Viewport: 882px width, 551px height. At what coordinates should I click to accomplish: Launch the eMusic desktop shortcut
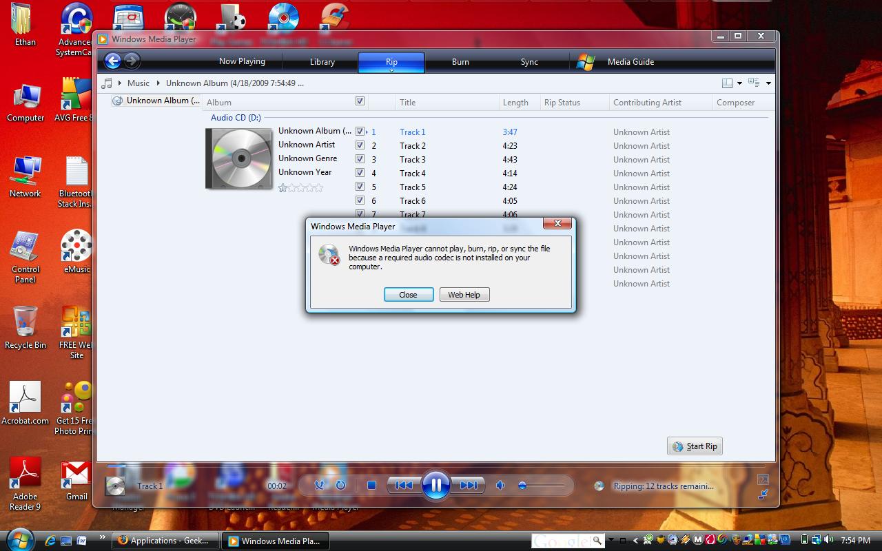tap(76, 251)
